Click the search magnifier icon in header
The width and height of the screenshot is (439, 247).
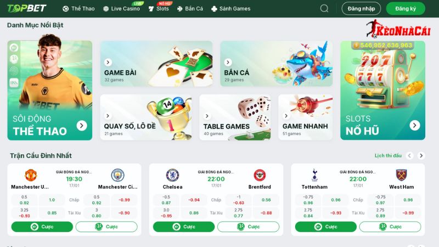pyautogui.click(x=324, y=8)
